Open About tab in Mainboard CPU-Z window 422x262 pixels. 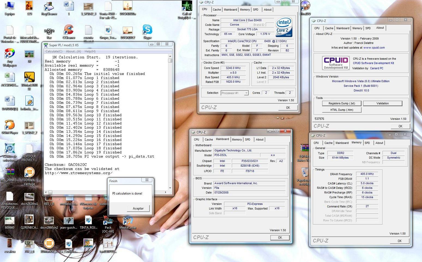point(260,139)
